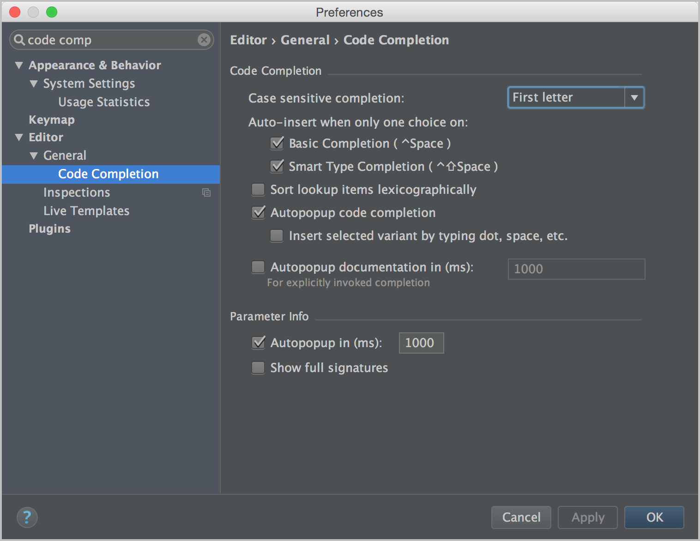Viewport: 700px width, 541px height.
Task: Click the magnifying glass search icon
Action: pyautogui.click(x=19, y=40)
